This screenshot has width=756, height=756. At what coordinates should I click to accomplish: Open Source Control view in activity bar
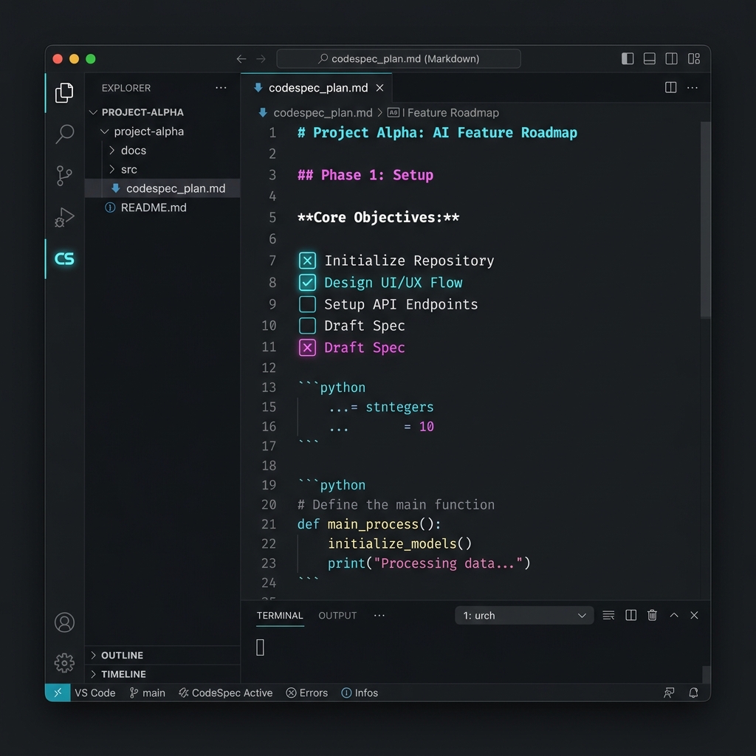[64, 176]
